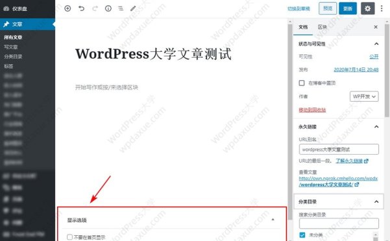Click the blue 更新 update button

(347, 8)
